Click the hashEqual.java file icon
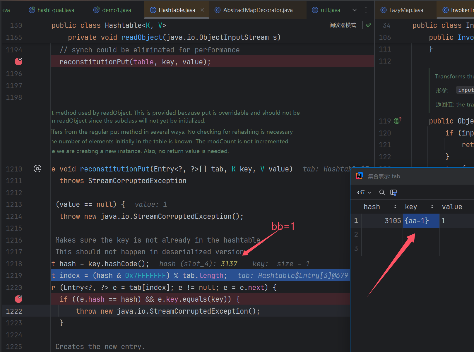The height and width of the screenshot is (352, 474). (32, 10)
